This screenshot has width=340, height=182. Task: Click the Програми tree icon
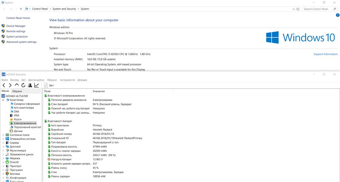[7, 170]
